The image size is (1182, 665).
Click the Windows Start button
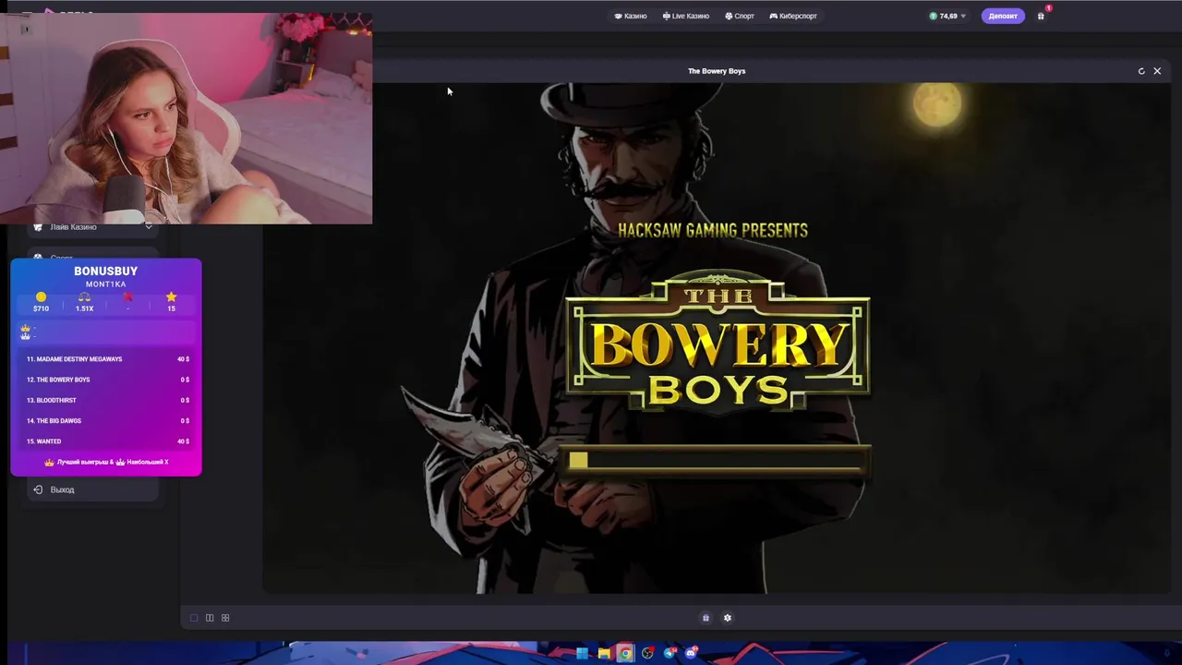582,653
